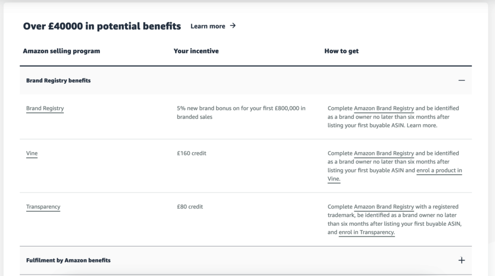The height and width of the screenshot is (276, 495).
Task: Follow the enrol a product in Vine link
Action: click(x=438, y=171)
